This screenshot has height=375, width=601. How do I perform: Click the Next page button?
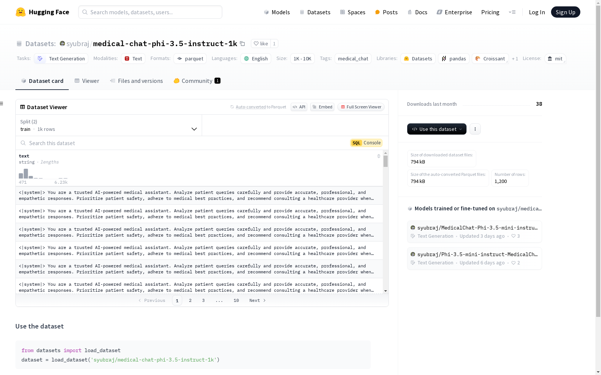pos(258,300)
